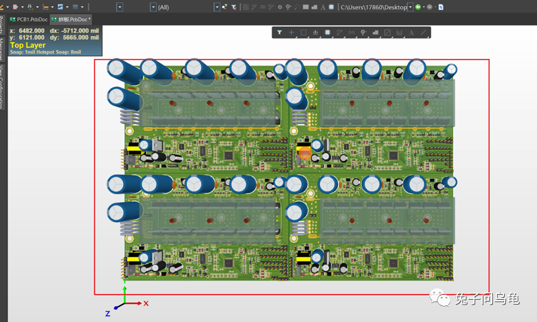Click the clear filter funnel icon
The image size is (537, 322).
tap(234, 7)
